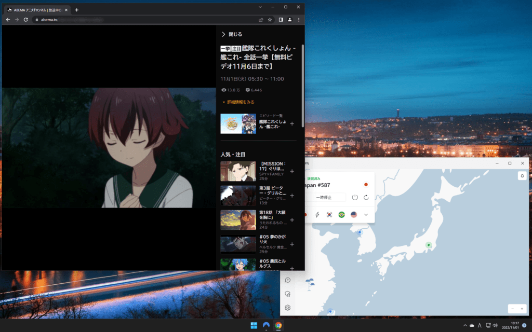Image resolution: width=532 pixels, height=332 pixels.
Task: Open Chrome profile menu
Action: point(290,20)
